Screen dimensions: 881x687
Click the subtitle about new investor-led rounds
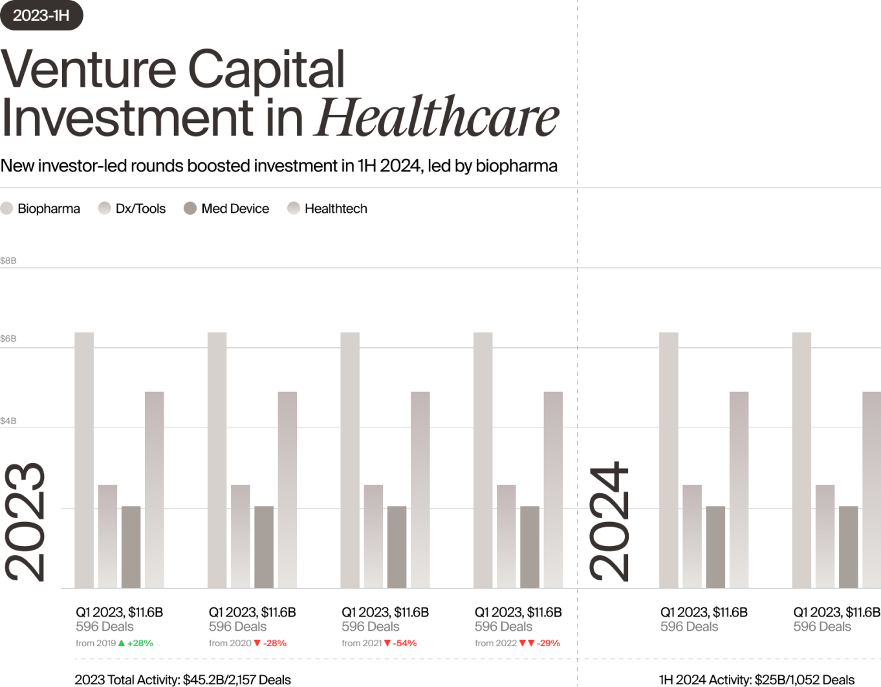click(x=279, y=166)
